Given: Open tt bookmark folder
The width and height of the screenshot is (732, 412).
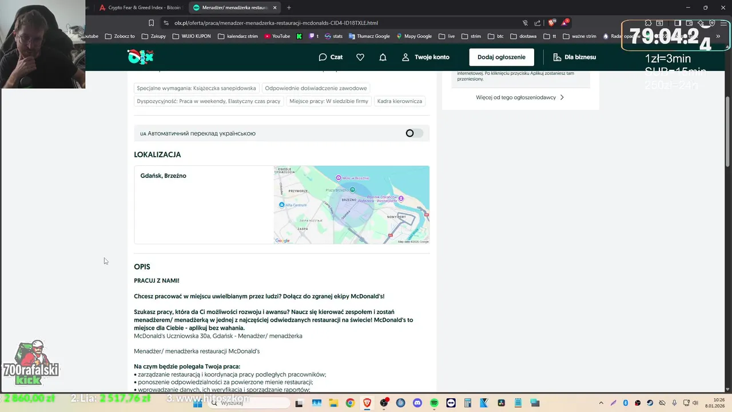Looking at the screenshot, I should pyautogui.click(x=550, y=36).
